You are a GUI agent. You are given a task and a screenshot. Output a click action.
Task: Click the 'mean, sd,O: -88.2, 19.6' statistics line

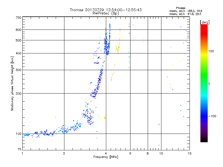(x=186, y=11)
